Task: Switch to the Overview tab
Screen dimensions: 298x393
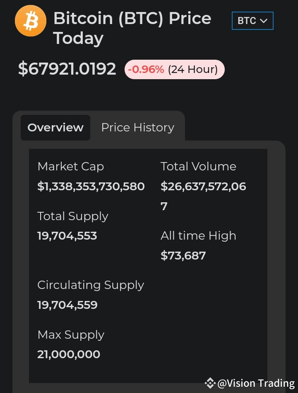Action: (55, 128)
